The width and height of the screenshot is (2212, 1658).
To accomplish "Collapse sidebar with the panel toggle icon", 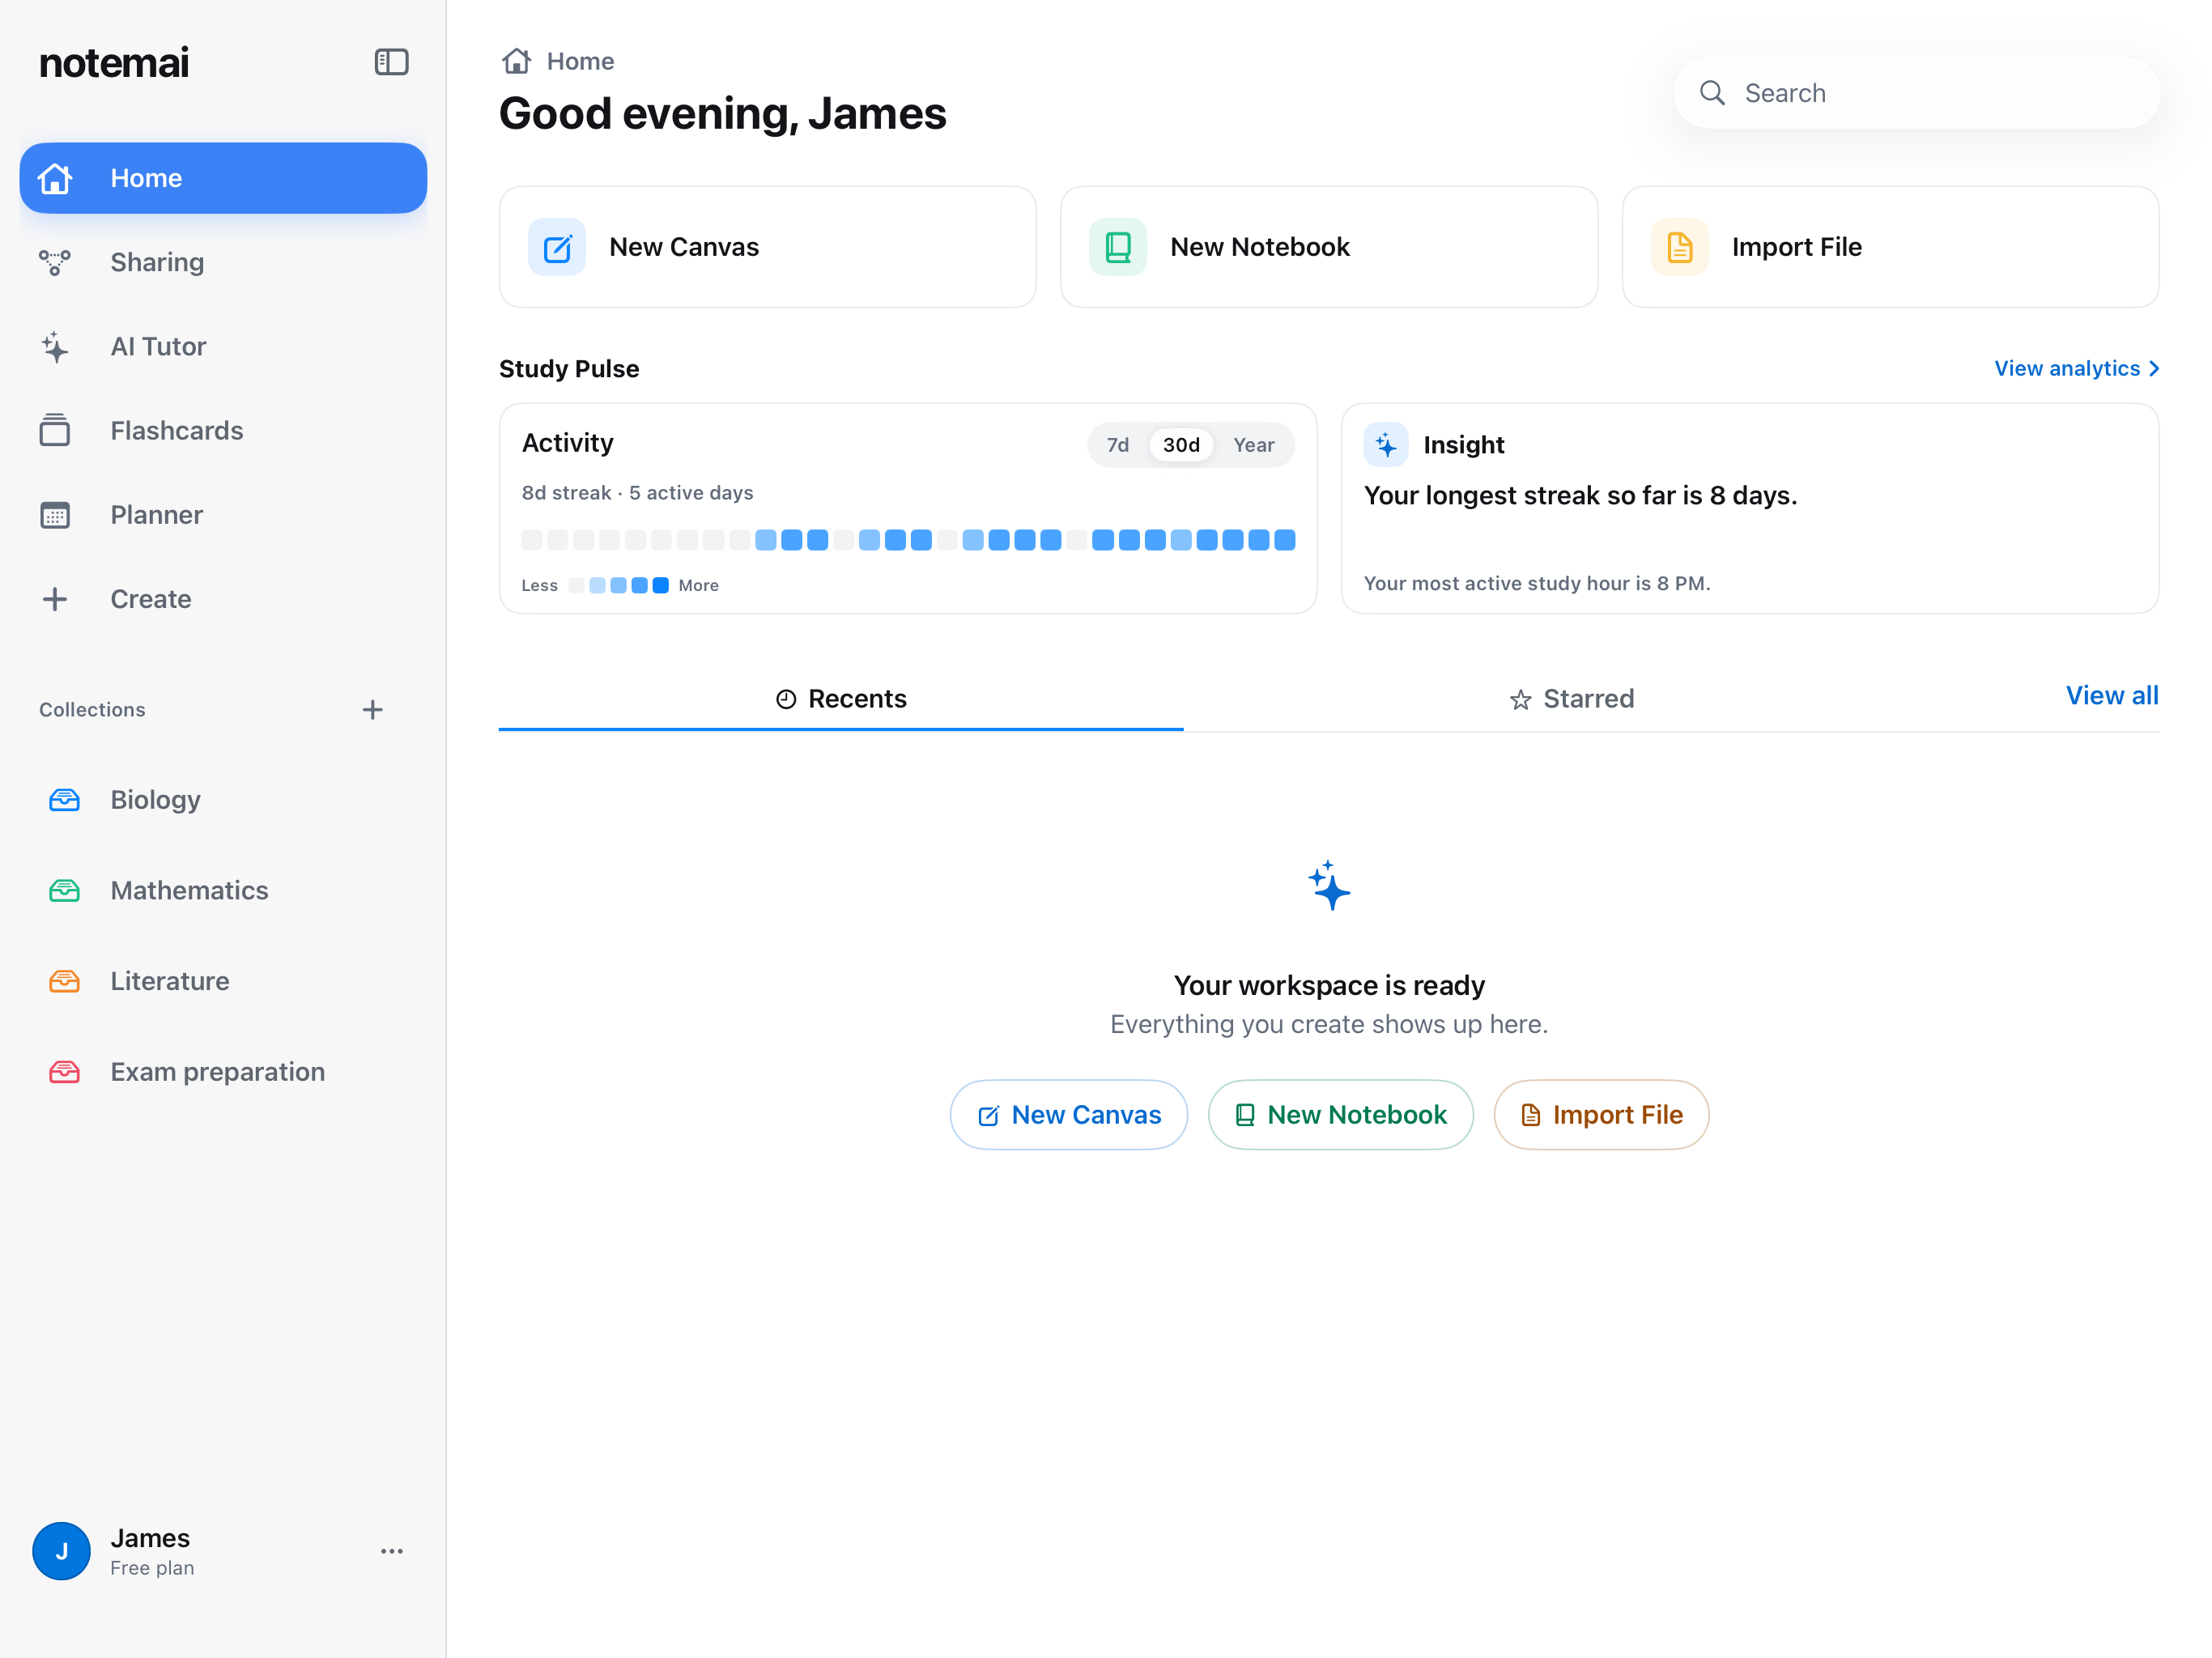I will pos(391,62).
